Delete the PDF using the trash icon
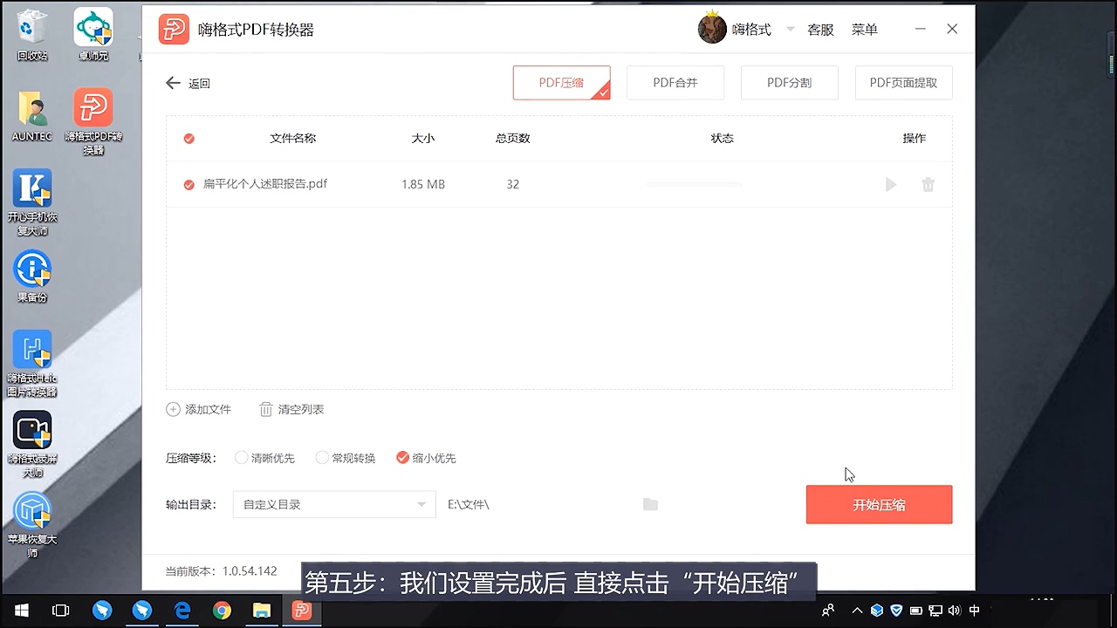This screenshot has height=628, width=1117. tap(928, 184)
